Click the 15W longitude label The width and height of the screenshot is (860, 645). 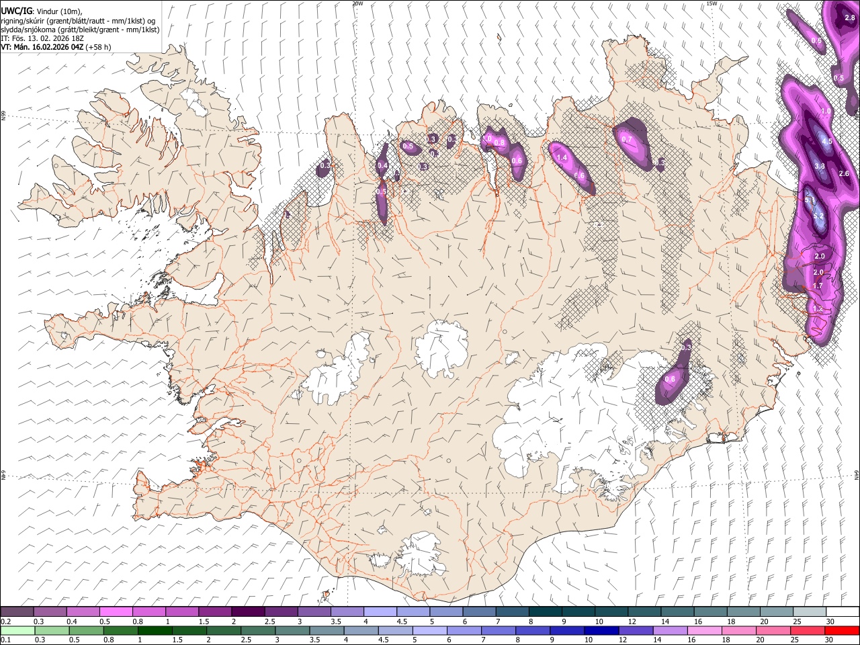click(x=712, y=3)
